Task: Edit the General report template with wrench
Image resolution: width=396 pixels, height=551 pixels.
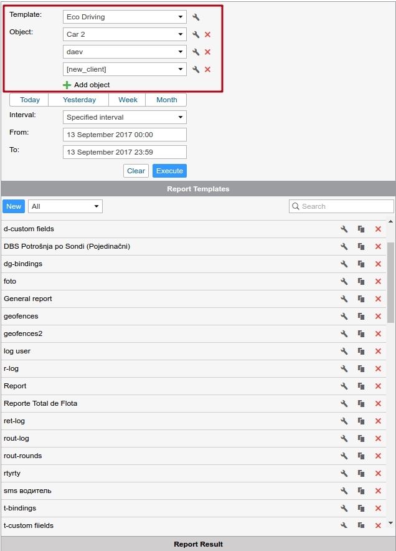Action: tap(344, 299)
